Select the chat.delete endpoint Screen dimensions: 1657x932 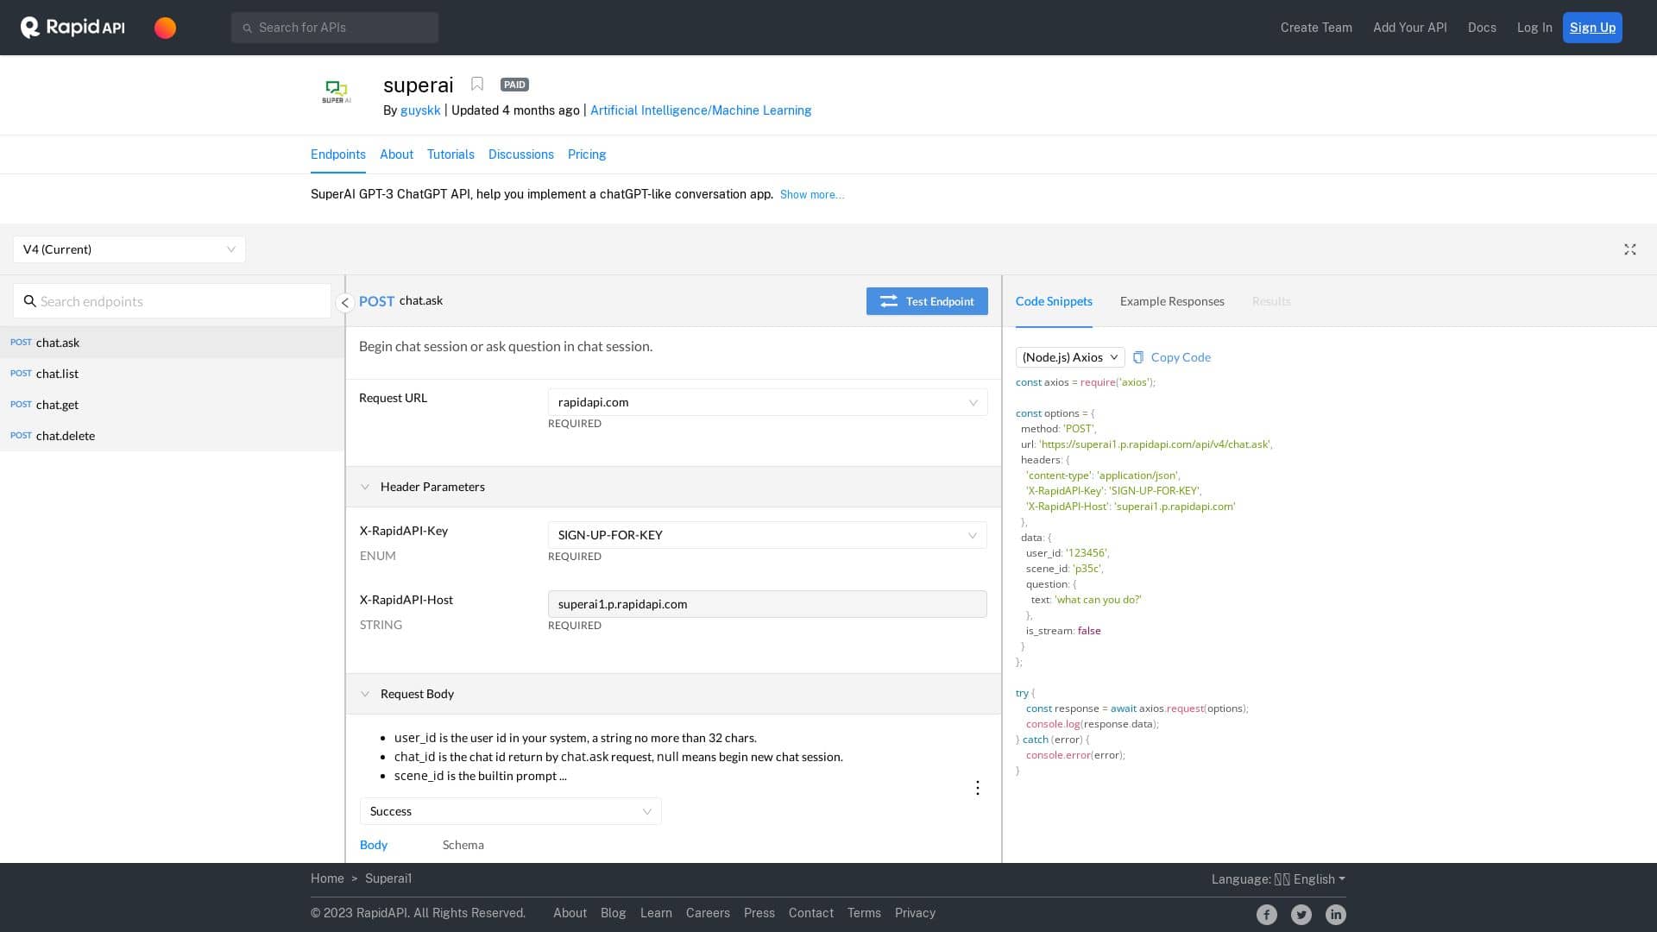[x=66, y=436]
